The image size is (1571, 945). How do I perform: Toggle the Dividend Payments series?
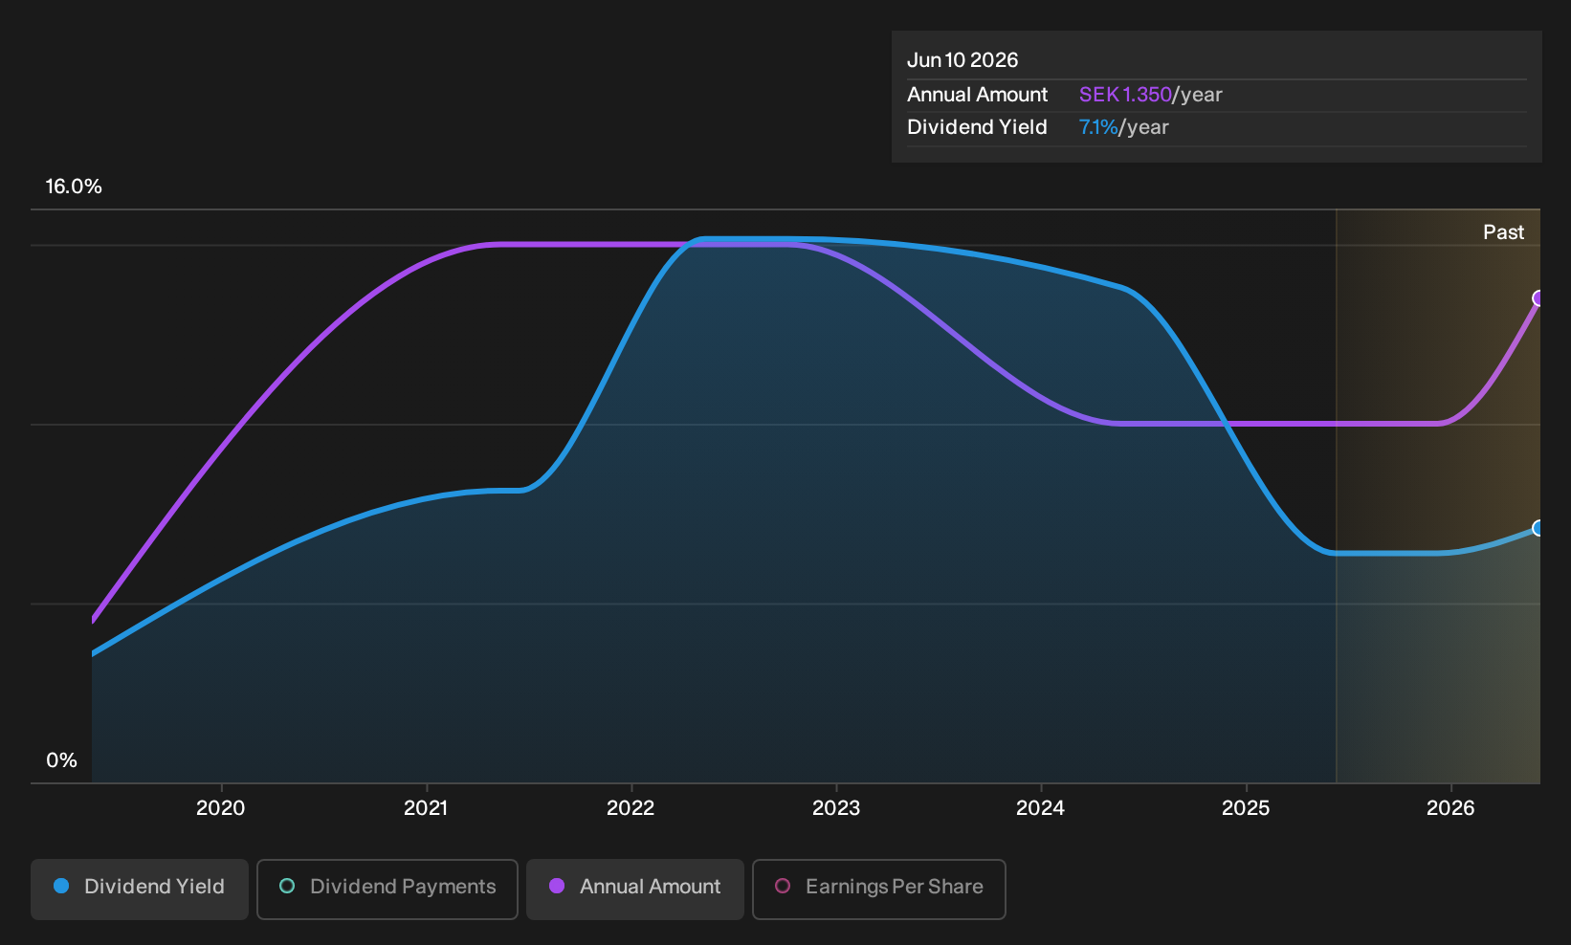[x=387, y=889]
